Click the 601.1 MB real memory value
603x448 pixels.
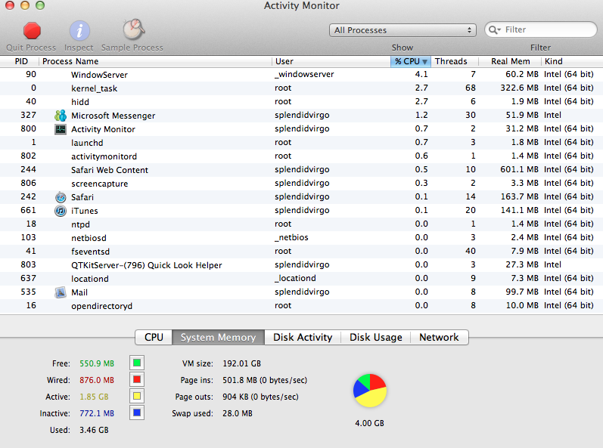pyautogui.click(x=519, y=169)
